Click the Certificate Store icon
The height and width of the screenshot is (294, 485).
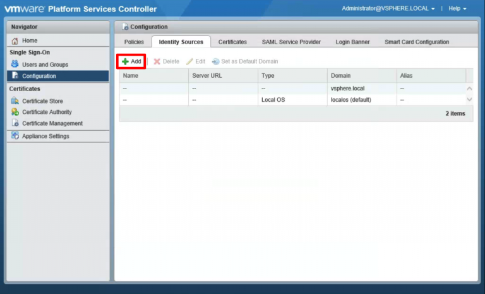pos(15,101)
